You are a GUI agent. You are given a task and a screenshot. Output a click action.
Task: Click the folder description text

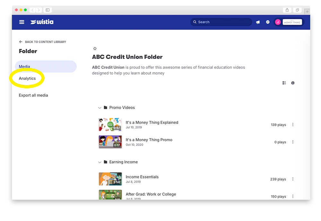tap(169, 70)
